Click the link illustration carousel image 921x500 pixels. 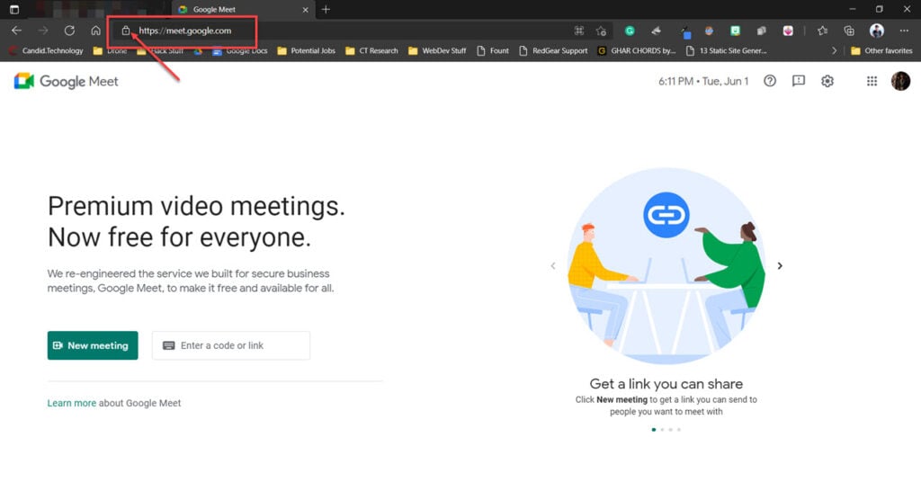click(666, 266)
